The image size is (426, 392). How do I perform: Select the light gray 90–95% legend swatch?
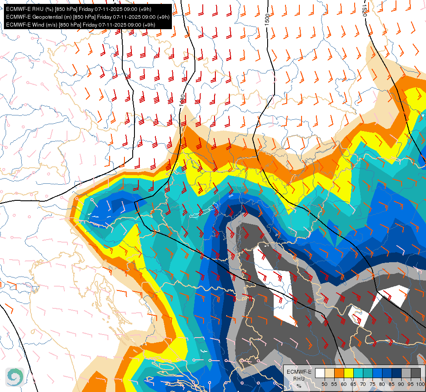point(406,373)
